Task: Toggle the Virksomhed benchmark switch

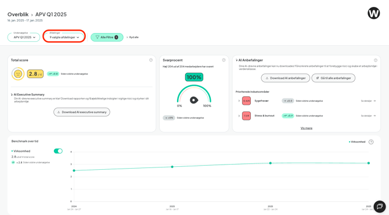Action: (58, 151)
